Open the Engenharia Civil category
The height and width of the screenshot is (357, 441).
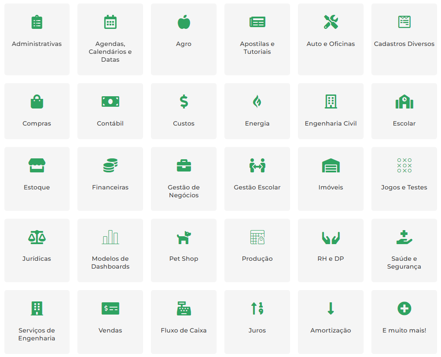tap(331, 123)
